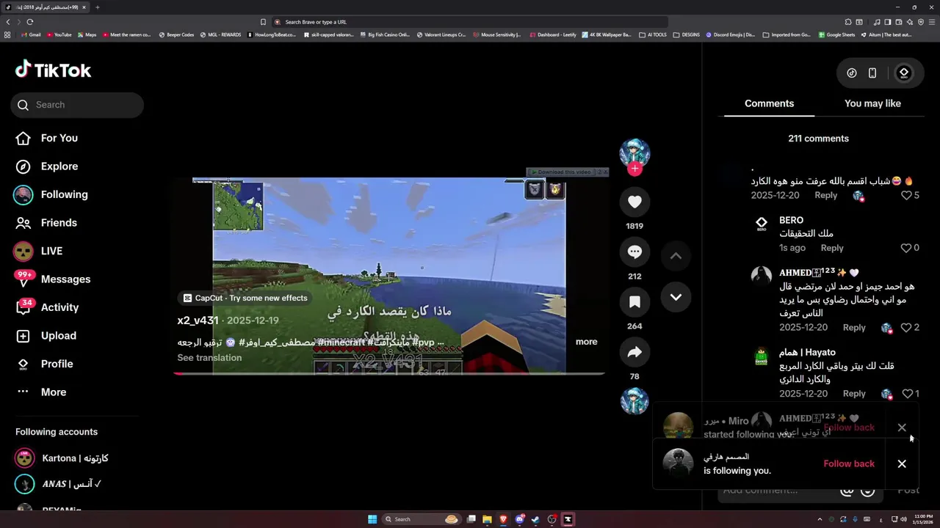This screenshot has width=940, height=528.
Task: Seek on the video progress bar
Action: click(388, 374)
